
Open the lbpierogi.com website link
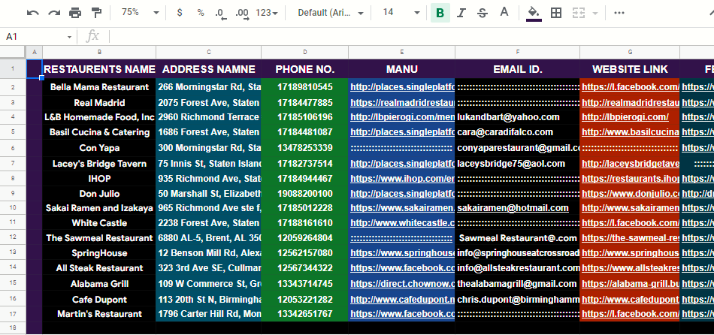(x=625, y=116)
